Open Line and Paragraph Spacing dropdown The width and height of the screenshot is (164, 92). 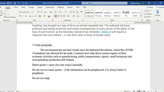[68, 16]
